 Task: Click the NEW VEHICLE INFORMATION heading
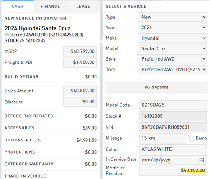[35, 18]
